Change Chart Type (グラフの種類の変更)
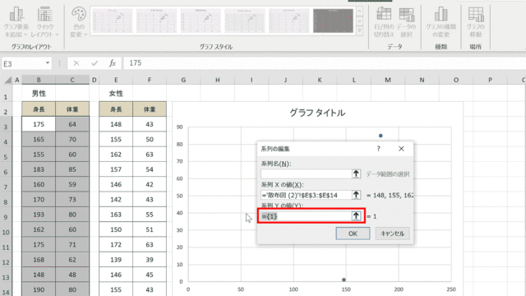The image size is (526, 296). (x=441, y=21)
